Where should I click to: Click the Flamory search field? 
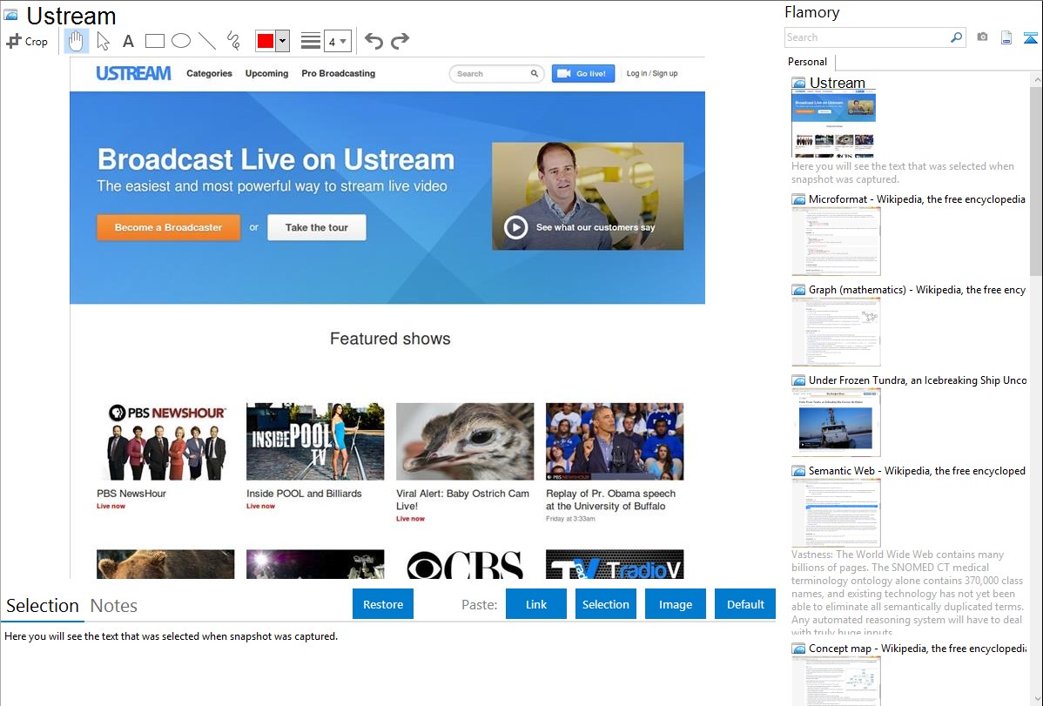tap(866, 37)
